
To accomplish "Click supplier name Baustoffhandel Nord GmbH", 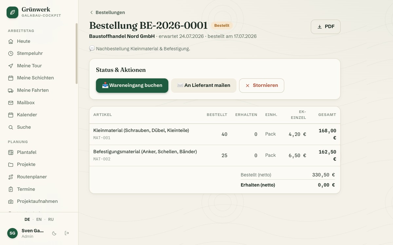I will (122, 36).
